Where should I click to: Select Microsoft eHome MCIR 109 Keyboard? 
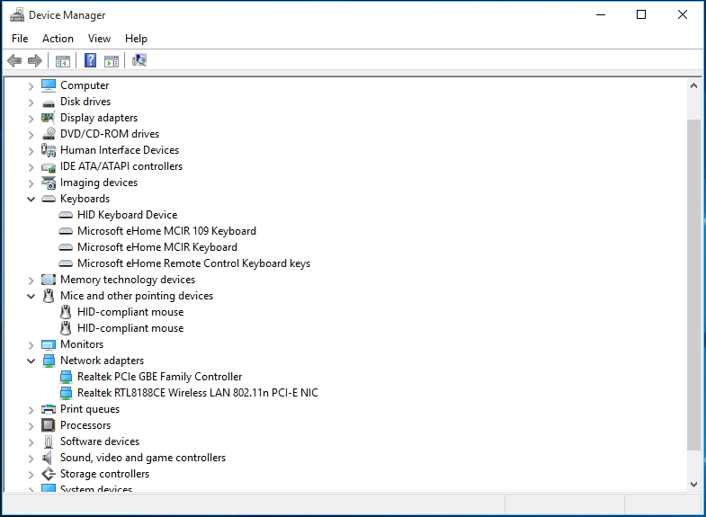[x=166, y=231]
